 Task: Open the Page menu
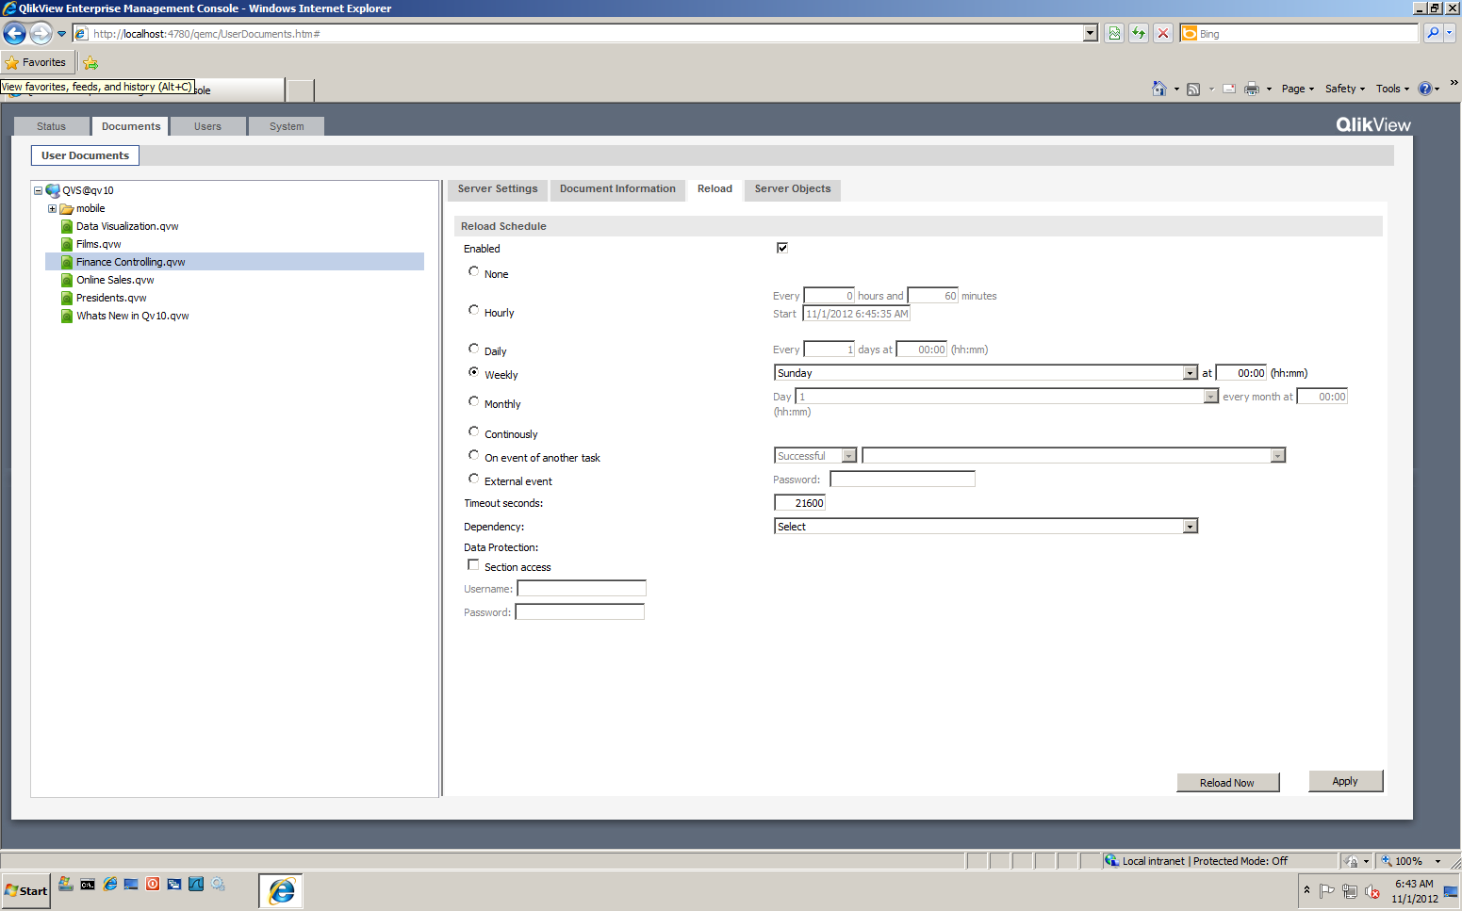(1298, 89)
